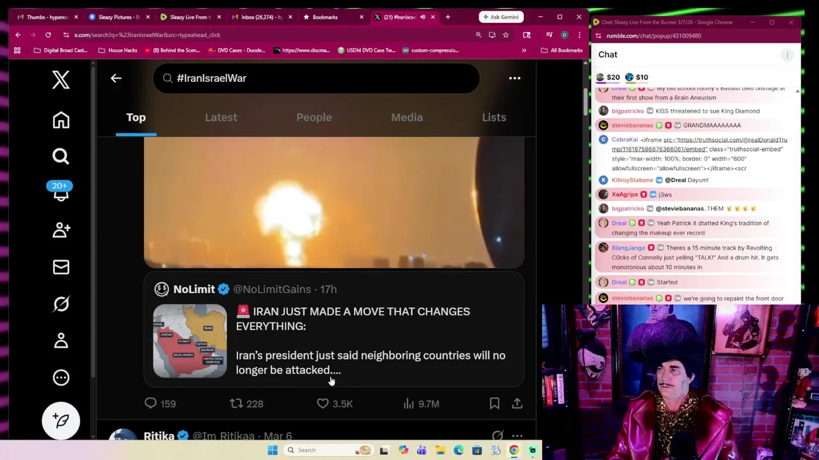
Task: Reply to NoLimit post (159)
Action: [160, 404]
